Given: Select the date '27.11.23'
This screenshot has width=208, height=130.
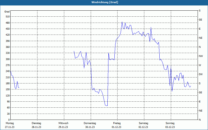Looking at the screenshot, I should pyautogui.click(x=10, y=127).
